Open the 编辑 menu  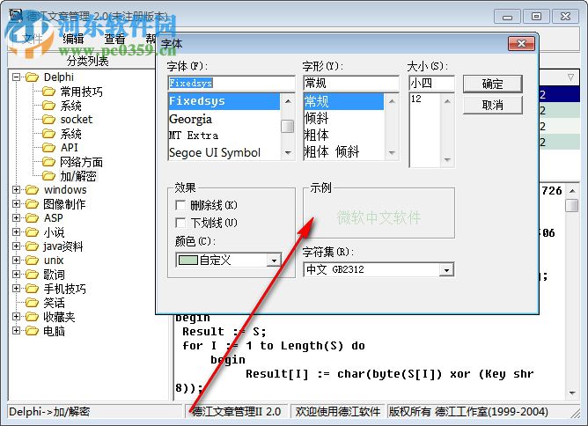click(x=73, y=39)
